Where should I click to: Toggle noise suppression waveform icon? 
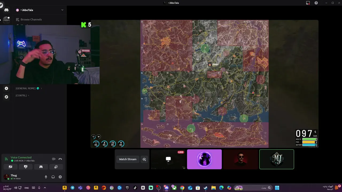pos(54,159)
